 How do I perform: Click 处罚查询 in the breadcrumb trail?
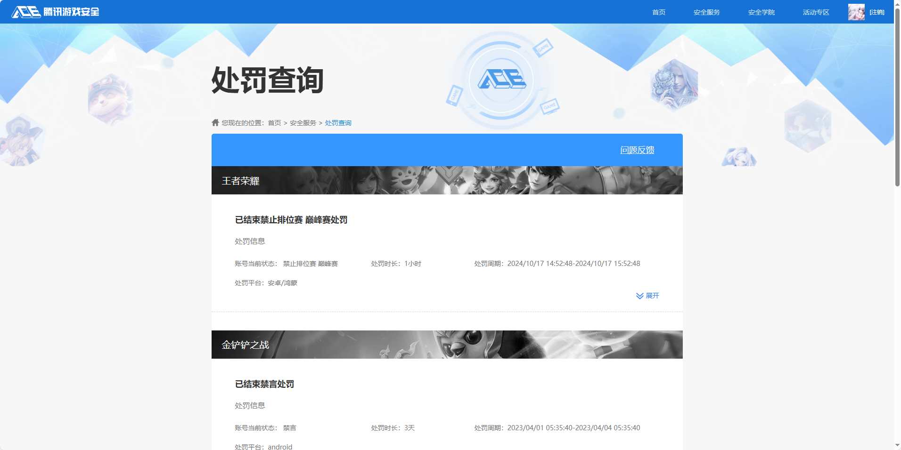point(338,123)
